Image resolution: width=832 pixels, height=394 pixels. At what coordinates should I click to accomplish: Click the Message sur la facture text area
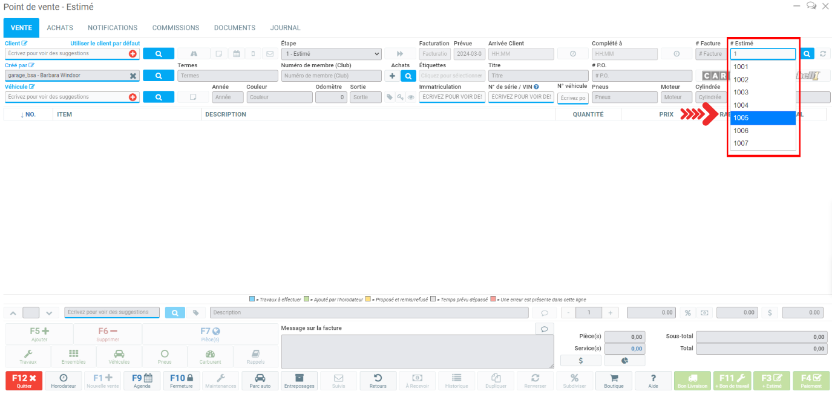pyautogui.click(x=417, y=351)
